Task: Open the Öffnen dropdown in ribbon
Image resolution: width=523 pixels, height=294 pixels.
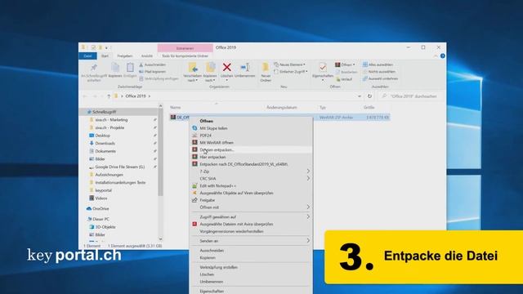Action: (x=345, y=65)
